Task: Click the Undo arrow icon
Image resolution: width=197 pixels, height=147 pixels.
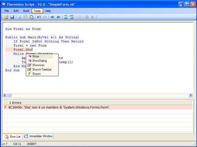Action: [39, 17]
